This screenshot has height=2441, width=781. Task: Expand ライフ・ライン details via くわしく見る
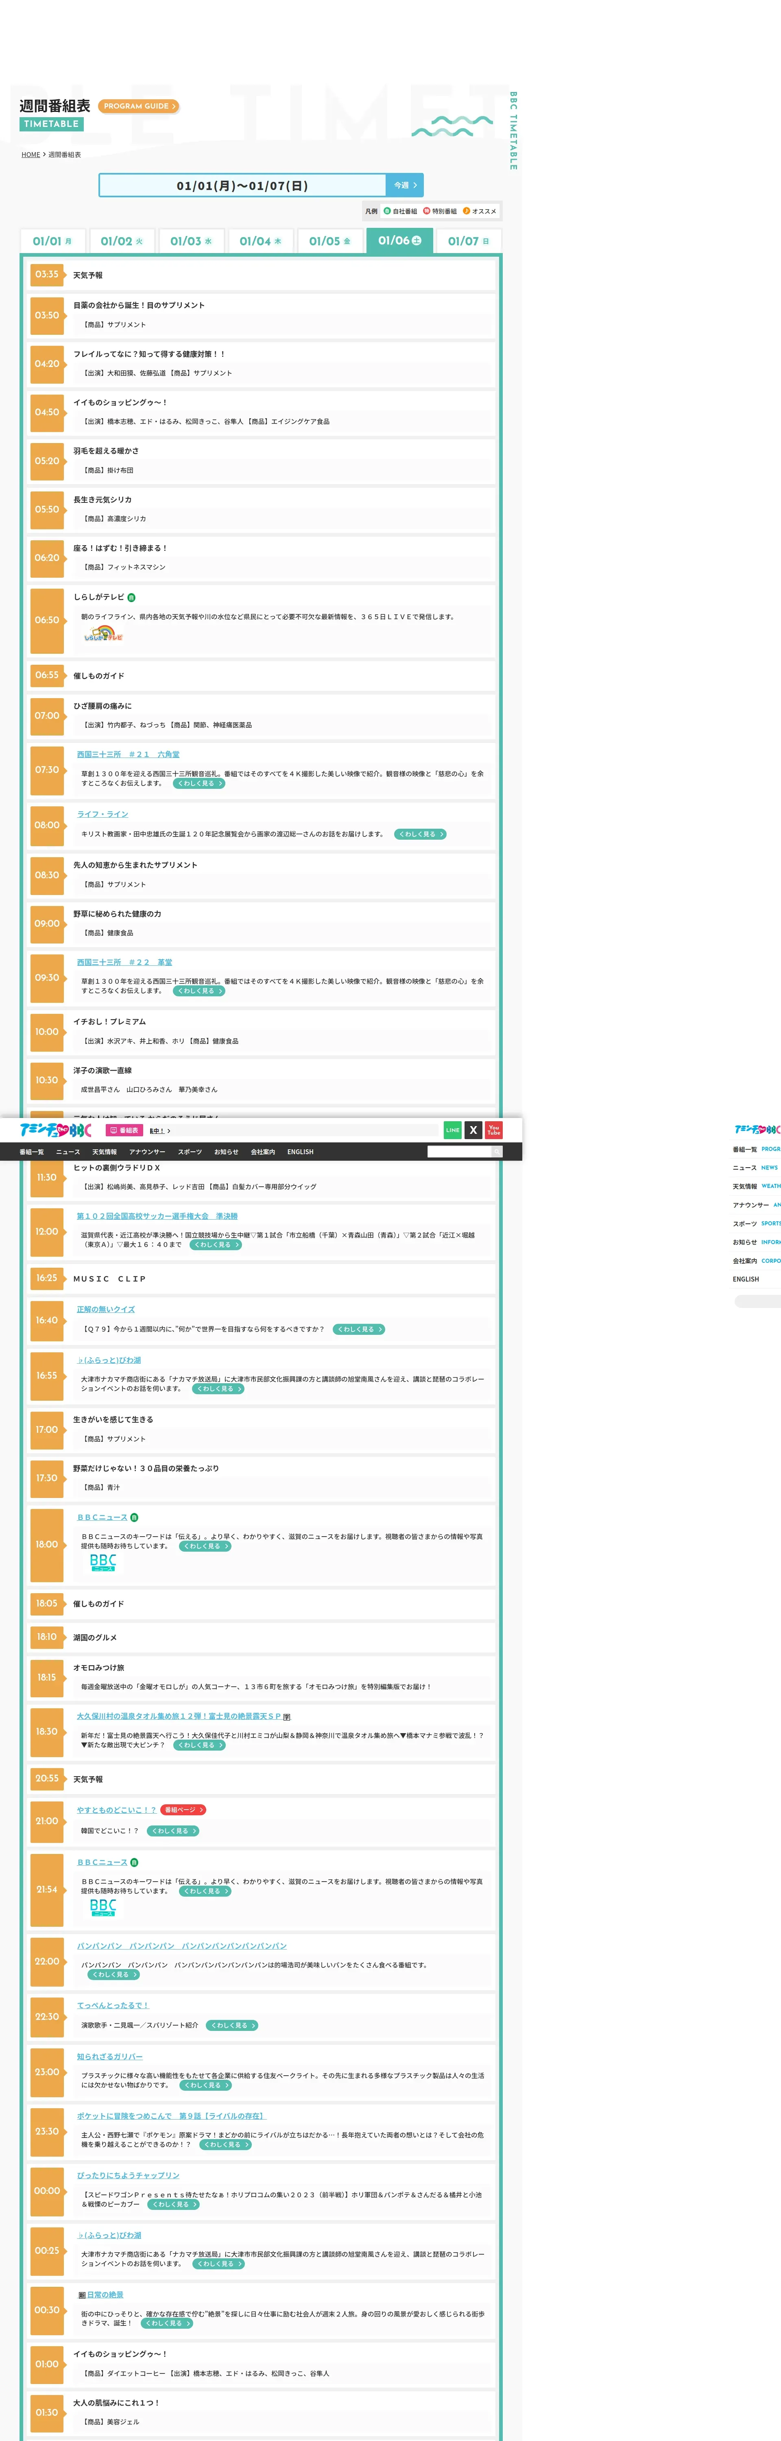point(419,834)
